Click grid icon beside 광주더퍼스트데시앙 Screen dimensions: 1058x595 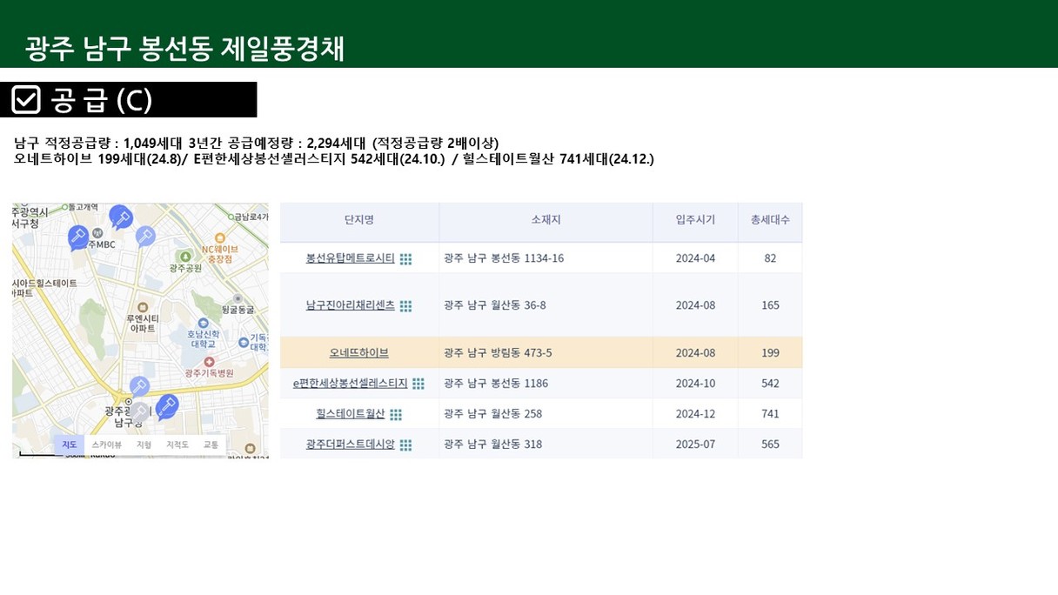click(x=405, y=445)
